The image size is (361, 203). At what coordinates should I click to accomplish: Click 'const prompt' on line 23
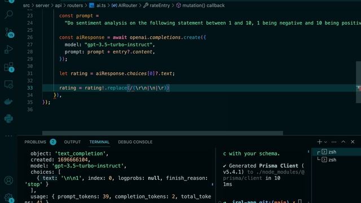(76, 16)
